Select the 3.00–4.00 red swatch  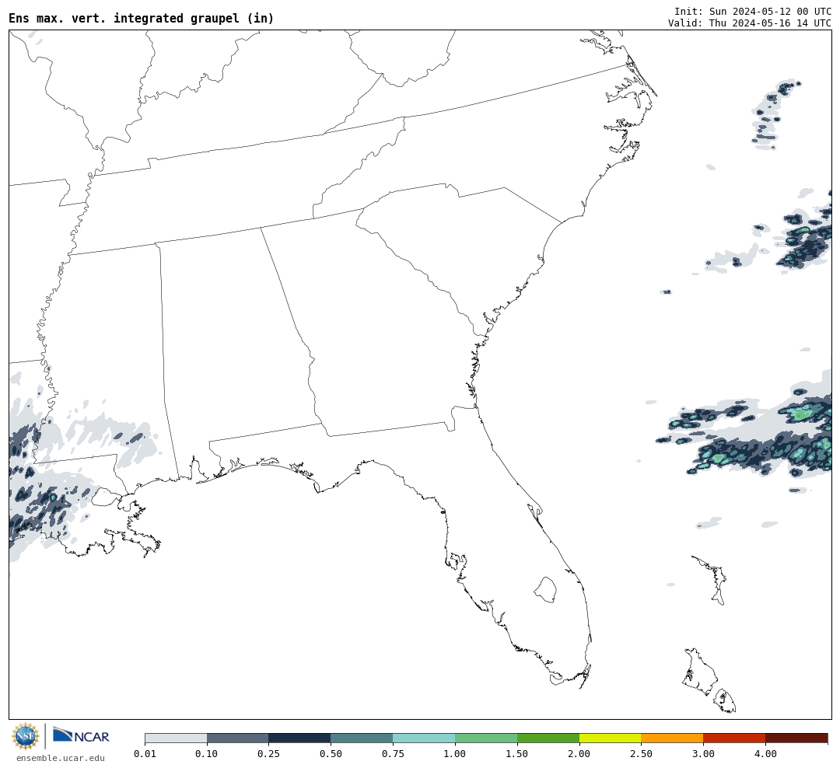point(734,738)
